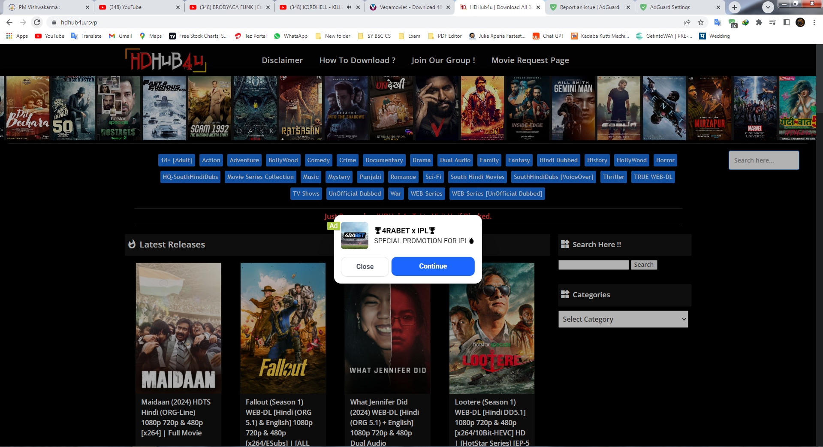Reload the current page
Screen dimensions: 823x447
pyautogui.click(x=37, y=22)
